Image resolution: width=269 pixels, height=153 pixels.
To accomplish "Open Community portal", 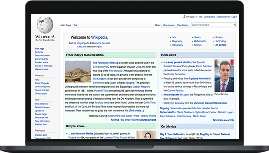I will [x=43, y=87].
